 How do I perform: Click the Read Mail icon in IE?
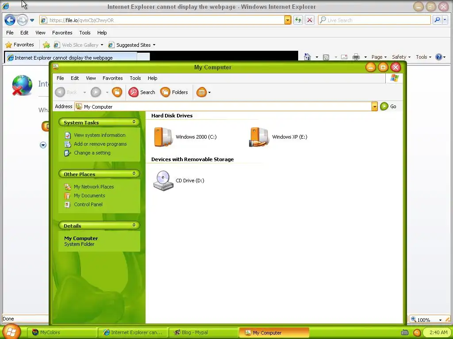(x=344, y=57)
